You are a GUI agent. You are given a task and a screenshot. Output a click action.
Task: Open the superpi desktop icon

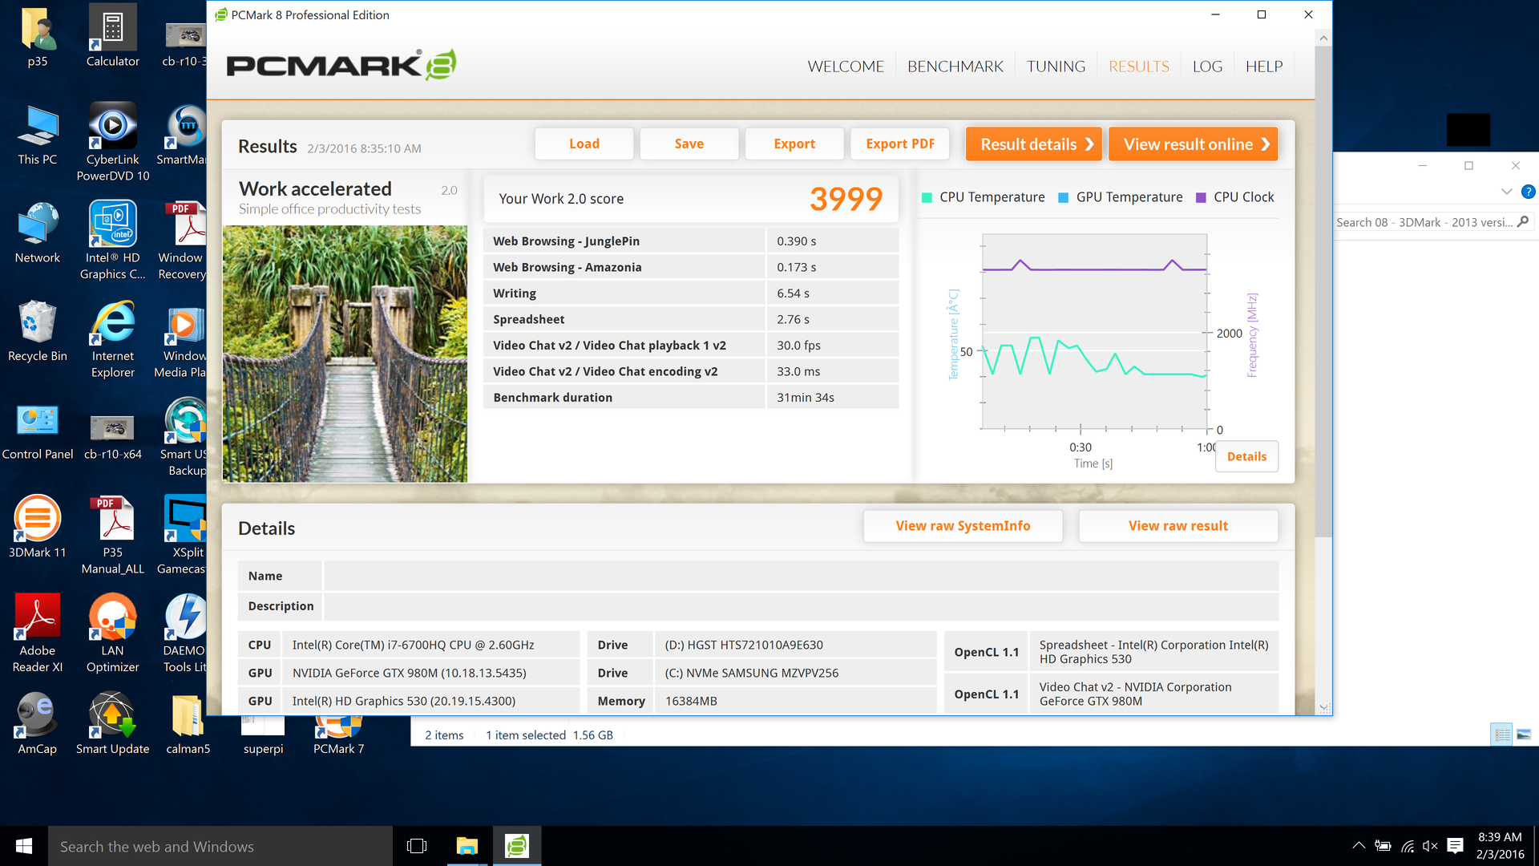click(x=263, y=734)
